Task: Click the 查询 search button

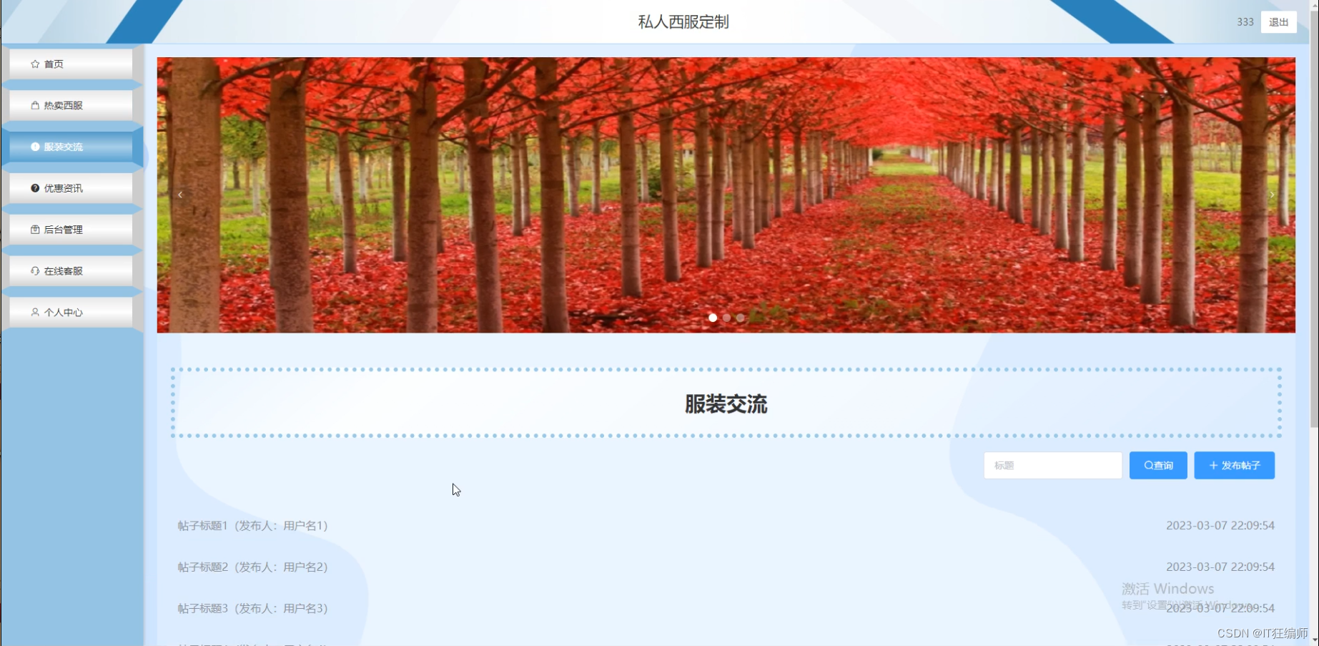Action: point(1158,465)
